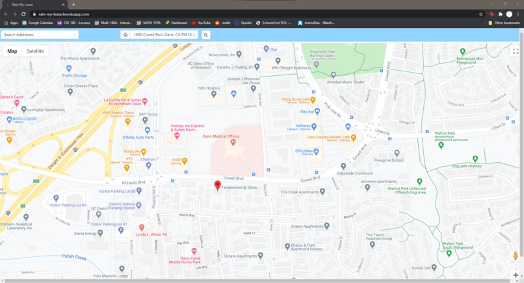524x283 pixels.
Task: Click the Oakshade Commons marker
Action: pyautogui.click(x=343, y=166)
